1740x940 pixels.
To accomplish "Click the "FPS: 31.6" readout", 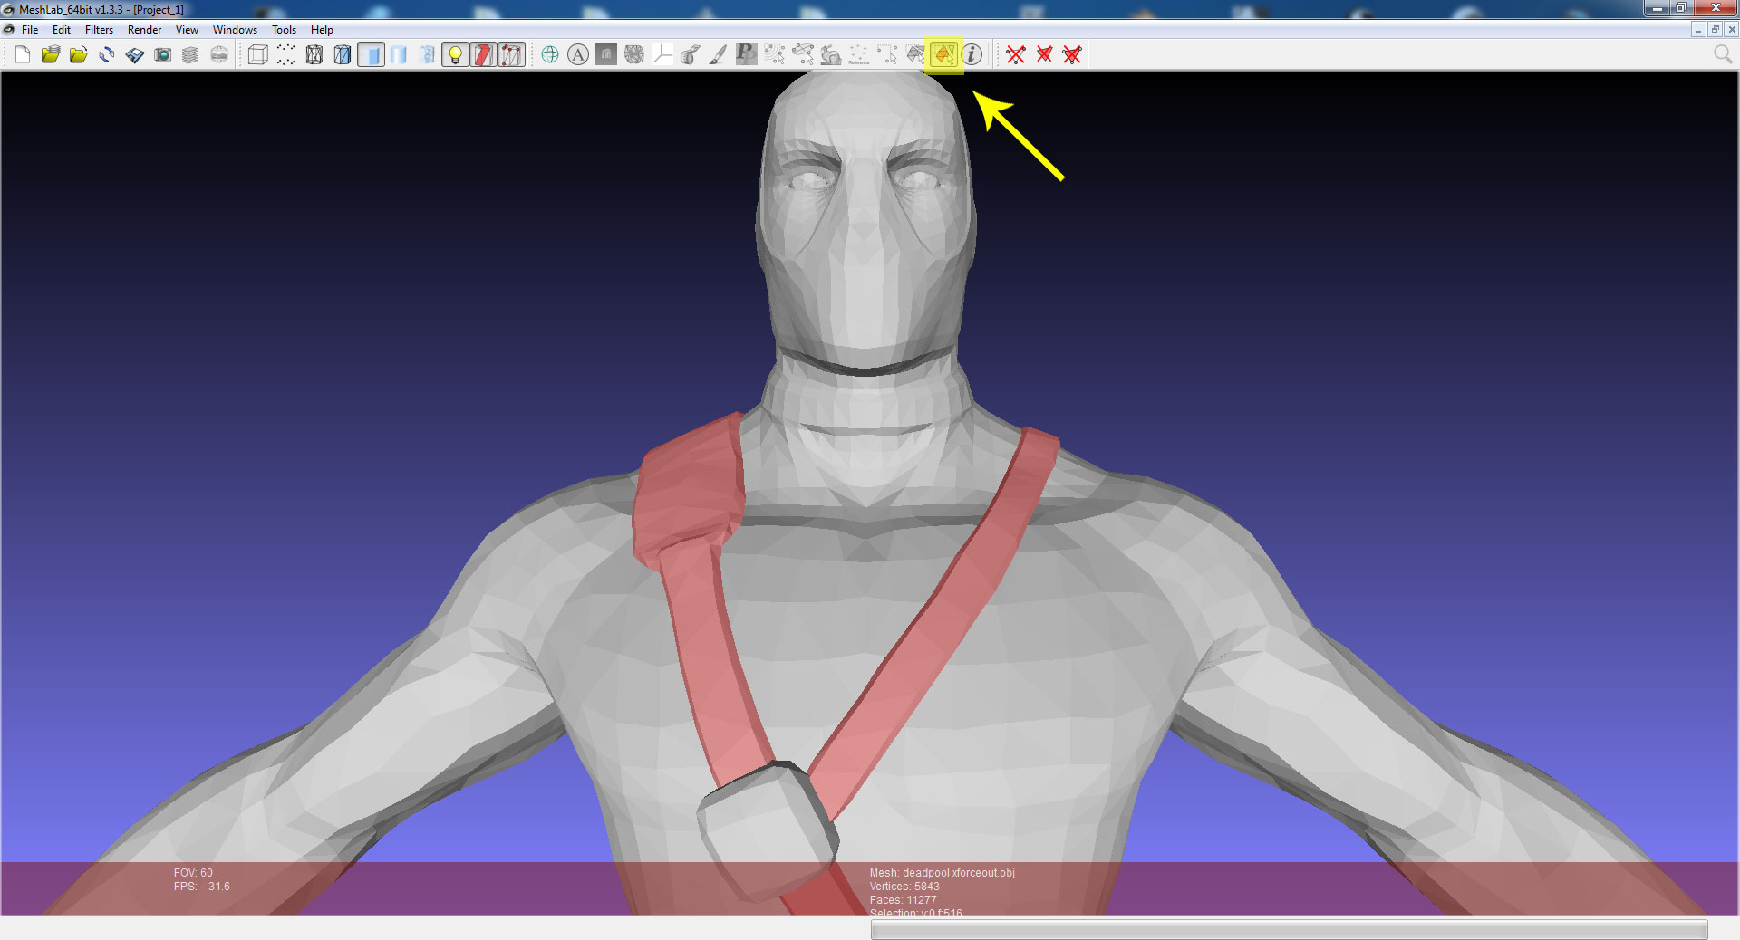I will point(202,887).
